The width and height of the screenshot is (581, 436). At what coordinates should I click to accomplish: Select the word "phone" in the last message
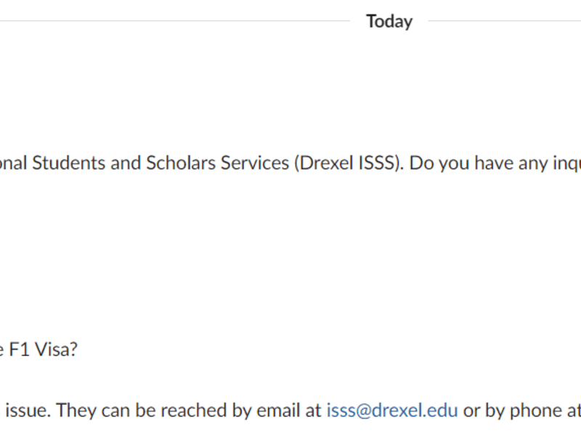(534, 411)
